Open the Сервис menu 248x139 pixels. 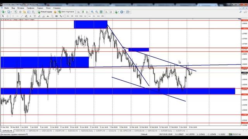[40, 8]
